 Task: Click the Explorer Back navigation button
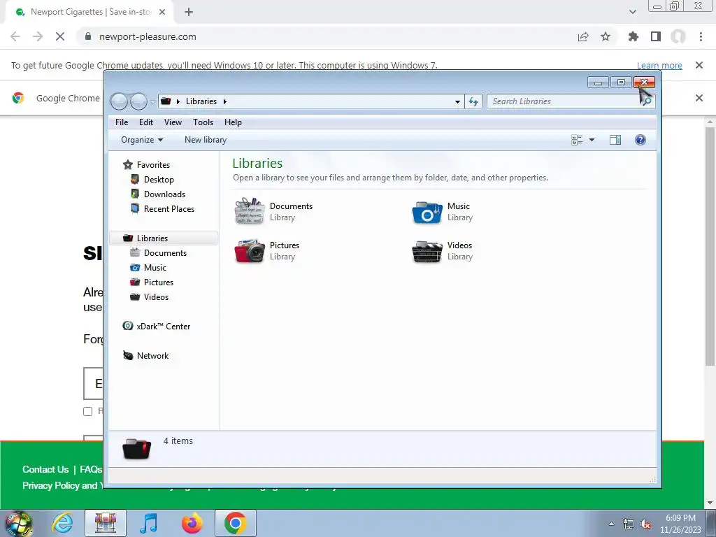coord(119,101)
